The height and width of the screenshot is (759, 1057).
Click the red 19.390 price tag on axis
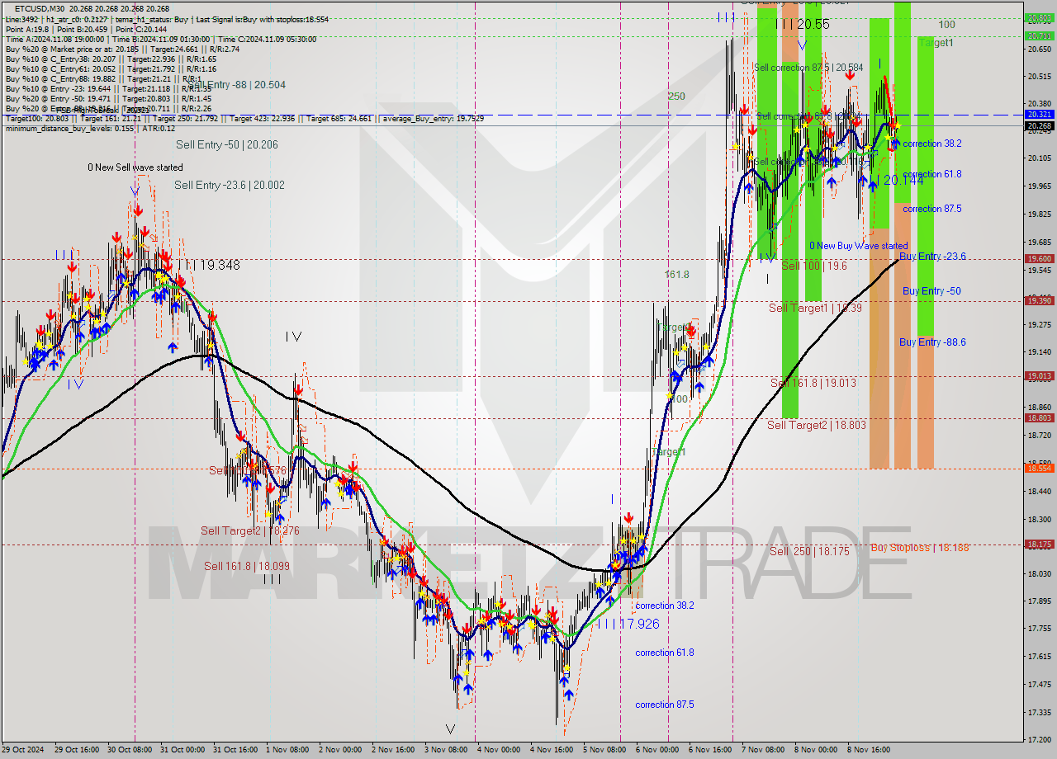pos(1039,301)
